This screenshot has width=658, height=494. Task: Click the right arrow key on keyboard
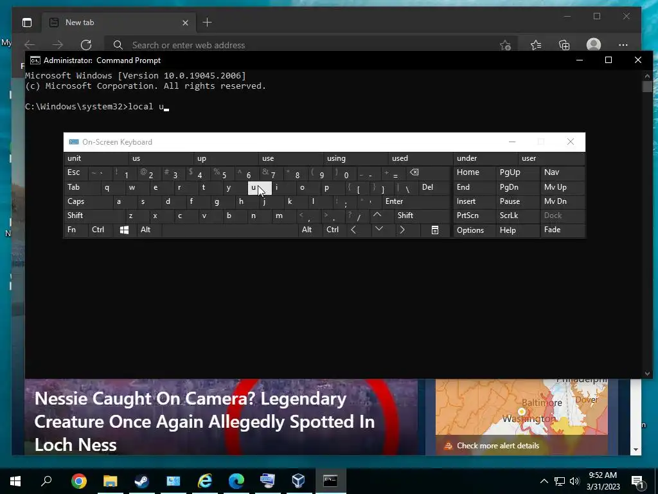[402, 230]
